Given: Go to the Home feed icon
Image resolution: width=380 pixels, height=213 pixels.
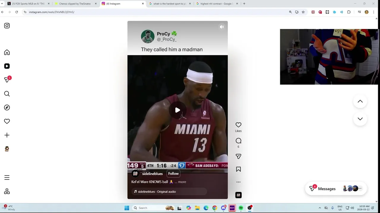Looking at the screenshot, I should click(x=7, y=52).
